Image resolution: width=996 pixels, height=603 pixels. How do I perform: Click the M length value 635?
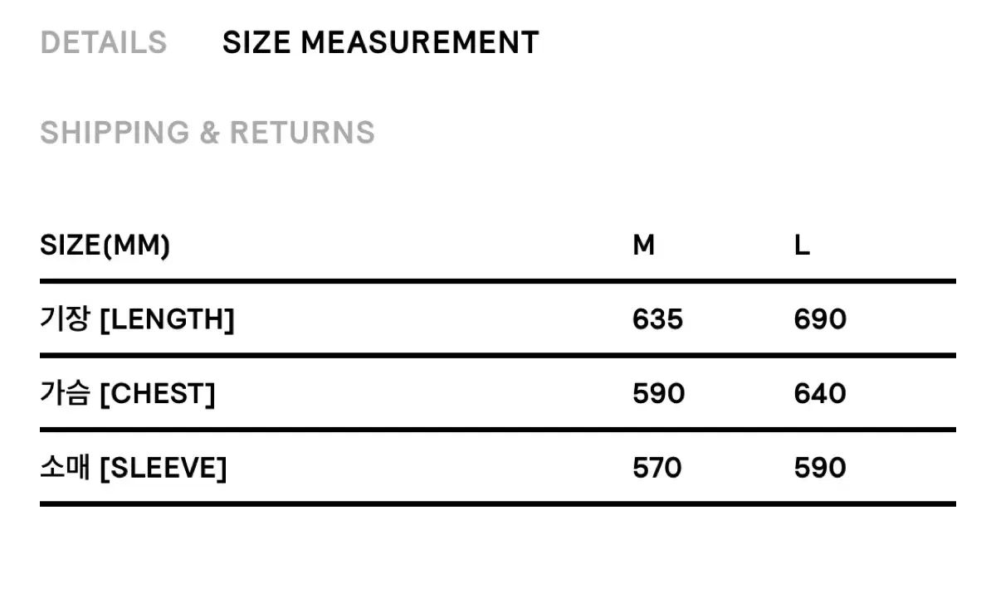(x=657, y=319)
